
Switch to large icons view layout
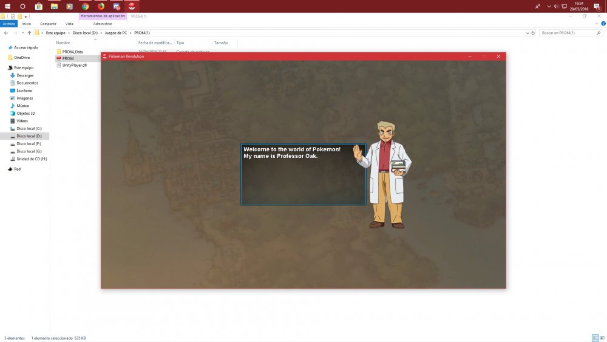point(602,338)
